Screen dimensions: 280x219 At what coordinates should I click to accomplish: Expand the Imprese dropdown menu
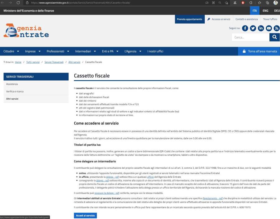33,51
